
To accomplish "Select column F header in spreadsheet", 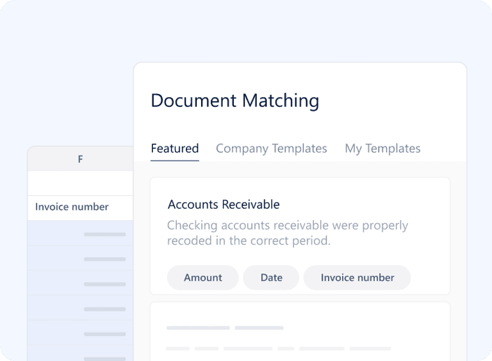I will (x=80, y=159).
